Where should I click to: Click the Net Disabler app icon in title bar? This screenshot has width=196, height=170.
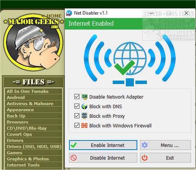point(69,13)
